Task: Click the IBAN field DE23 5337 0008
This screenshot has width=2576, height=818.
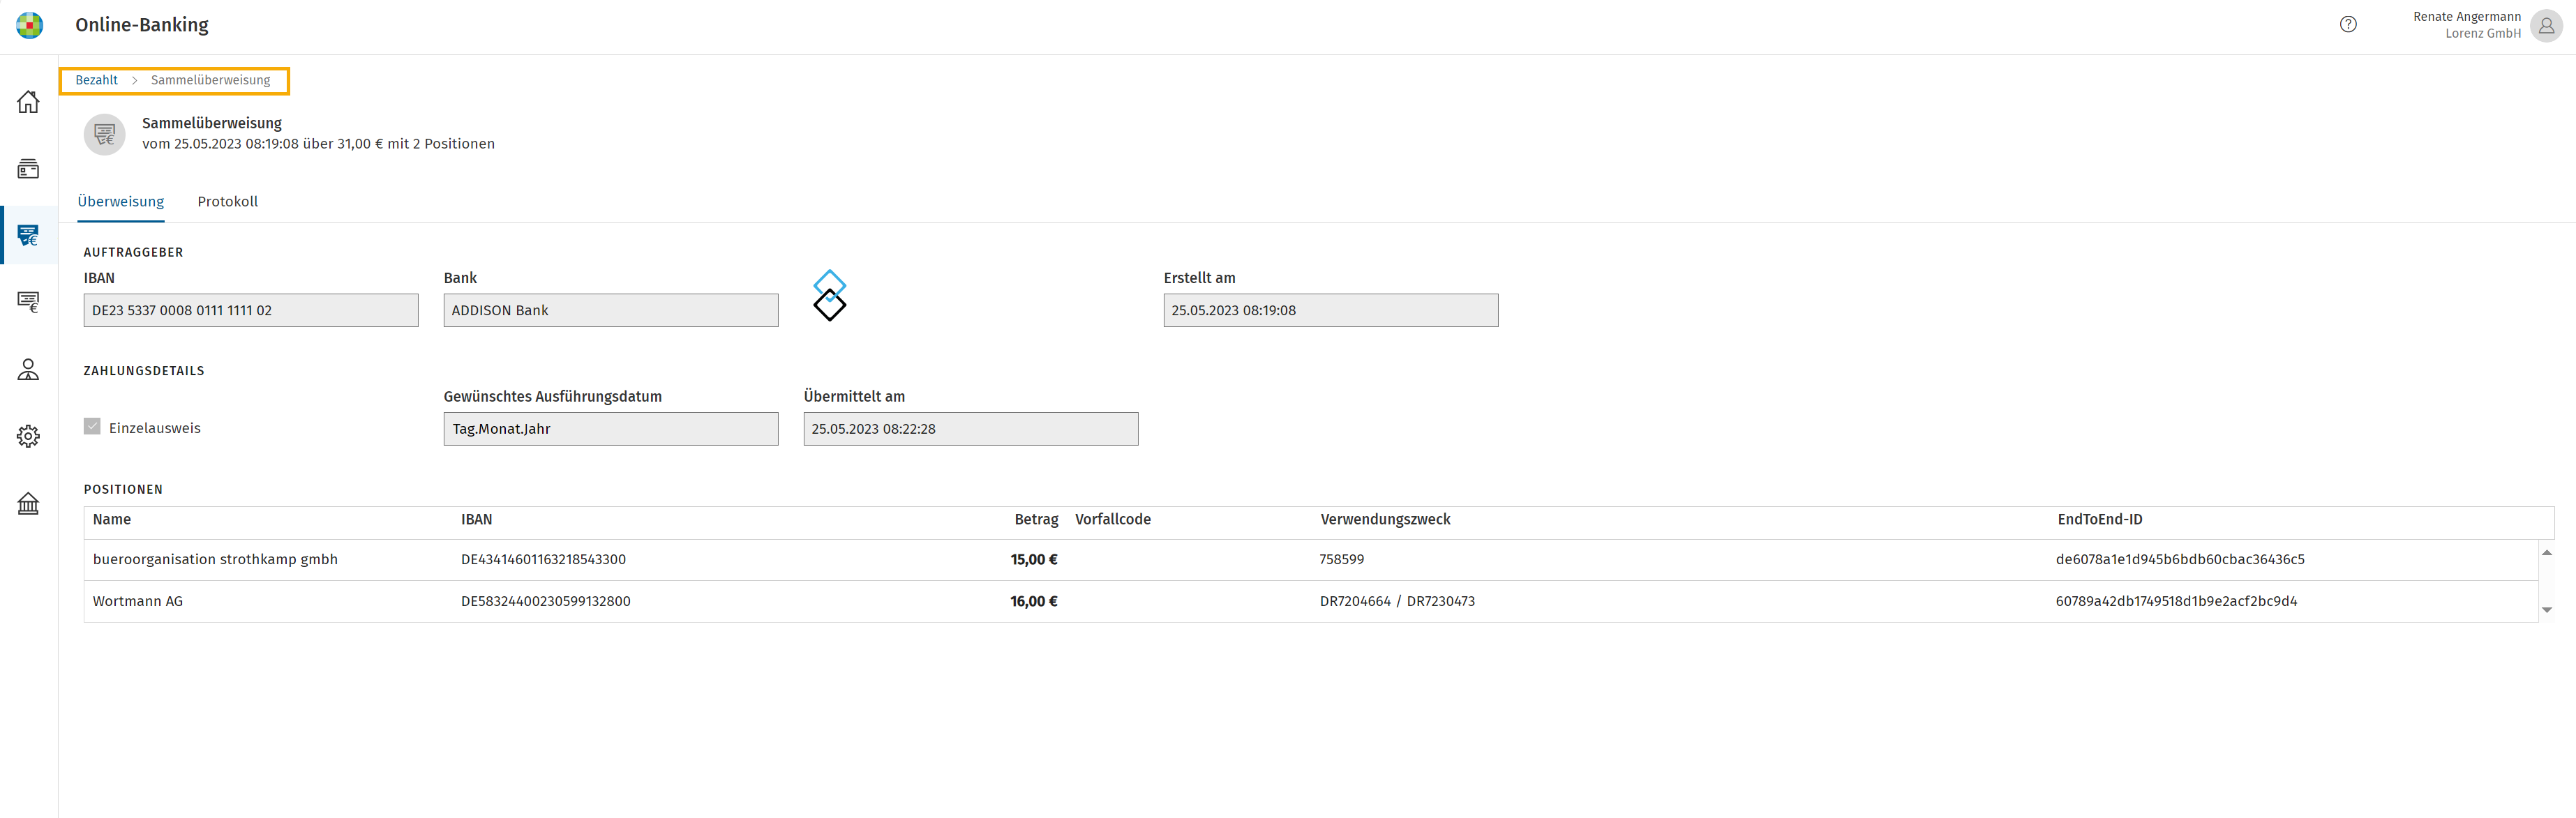Action: point(251,310)
